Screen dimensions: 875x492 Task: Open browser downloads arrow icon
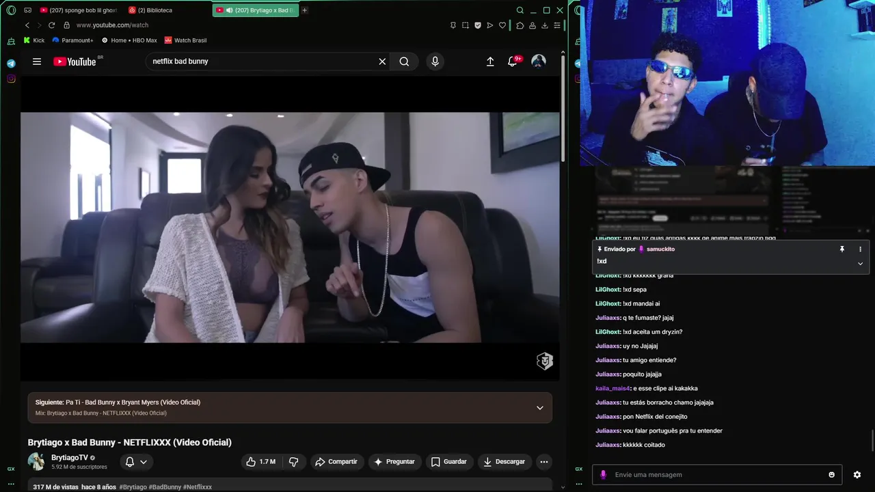(545, 25)
